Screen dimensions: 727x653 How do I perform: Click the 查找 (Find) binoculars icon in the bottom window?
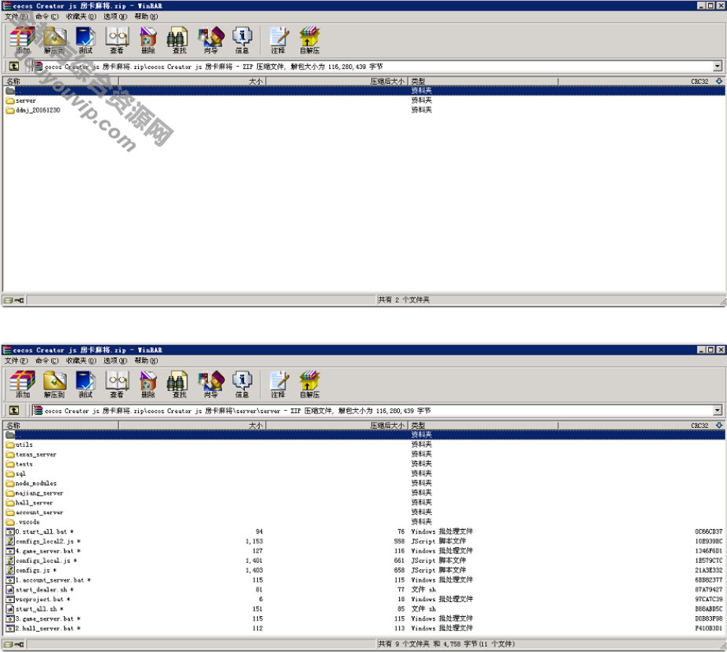[x=179, y=385]
